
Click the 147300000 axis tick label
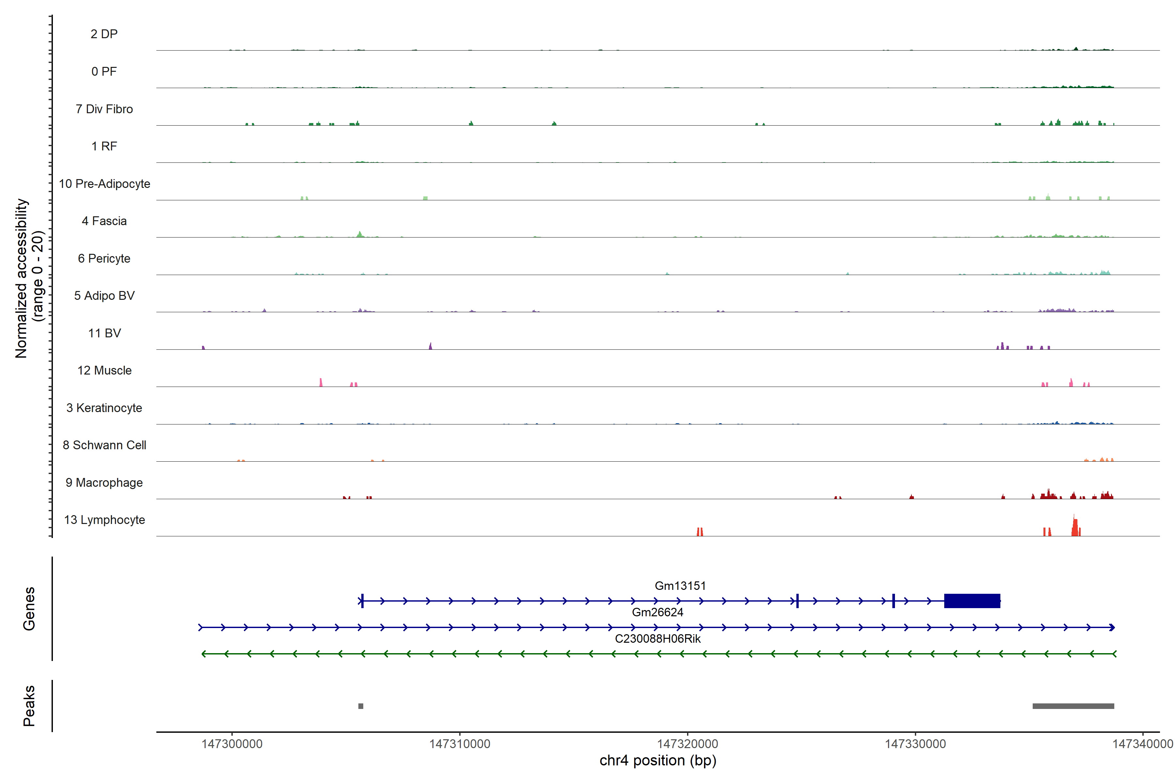click(x=232, y=744)
